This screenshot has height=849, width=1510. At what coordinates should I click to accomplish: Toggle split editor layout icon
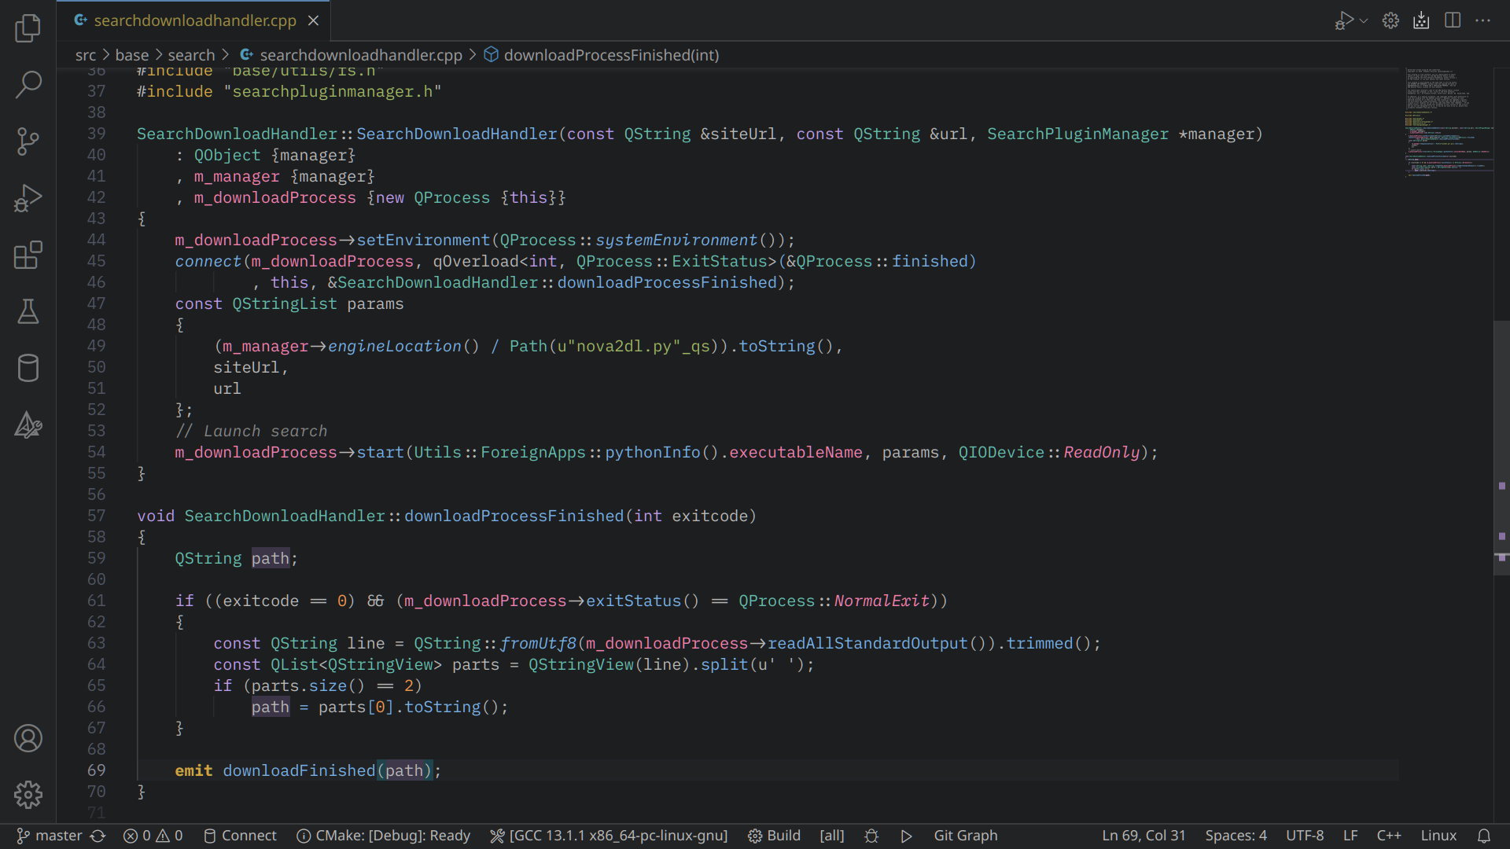point(1453,20)
